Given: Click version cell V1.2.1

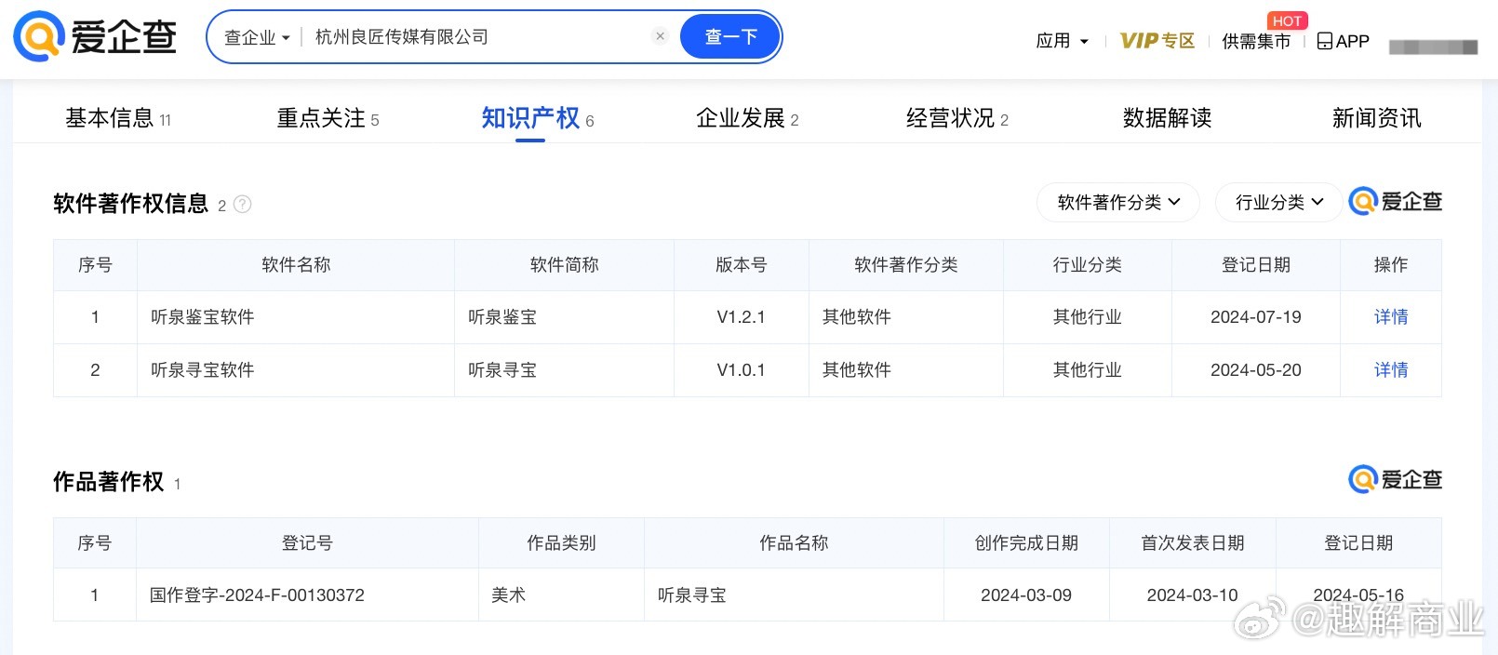Looking at the screenshot, I should point(741,317).
